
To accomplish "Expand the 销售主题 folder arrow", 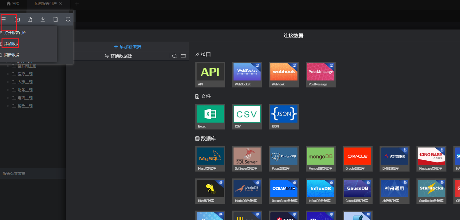I will click(x=8, y=106).
